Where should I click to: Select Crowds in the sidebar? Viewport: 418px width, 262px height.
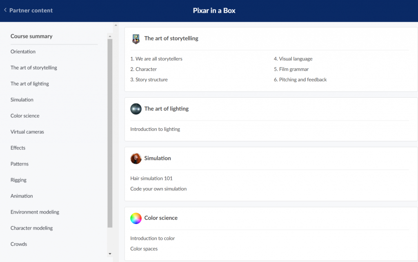19,244
